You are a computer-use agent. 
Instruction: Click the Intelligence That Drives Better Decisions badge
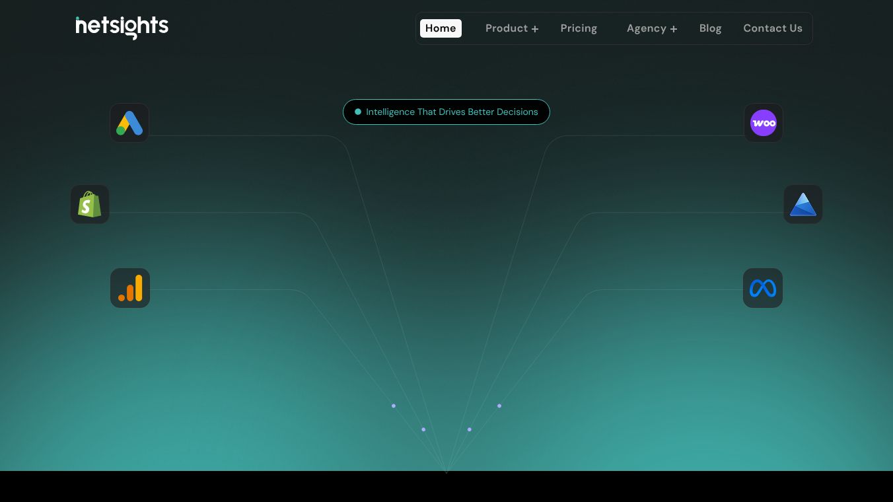coord(446,112)
